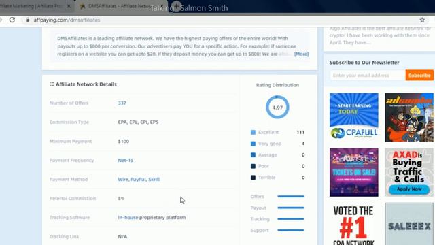Click the newsletter email address field
Image resolution: width=435 pixels, height=245 pixels.
367,76
